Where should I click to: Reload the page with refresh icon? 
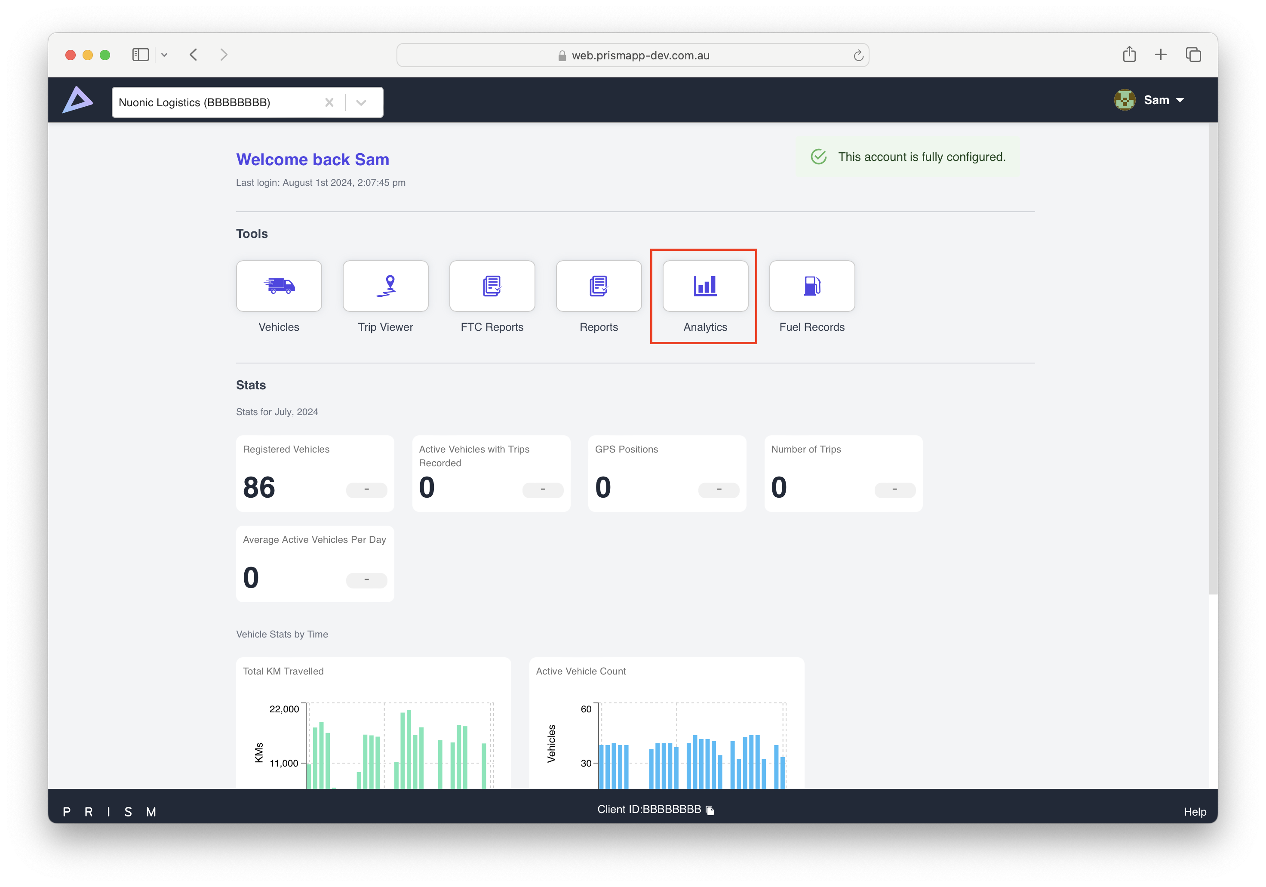(x=858, y=55)
